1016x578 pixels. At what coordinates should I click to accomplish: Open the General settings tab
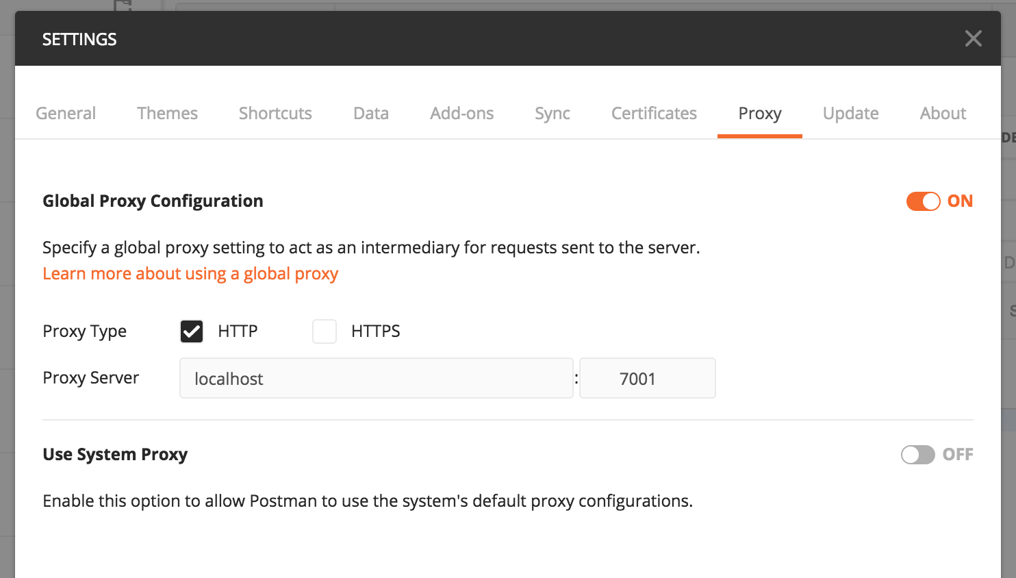(x=66, y=113)
